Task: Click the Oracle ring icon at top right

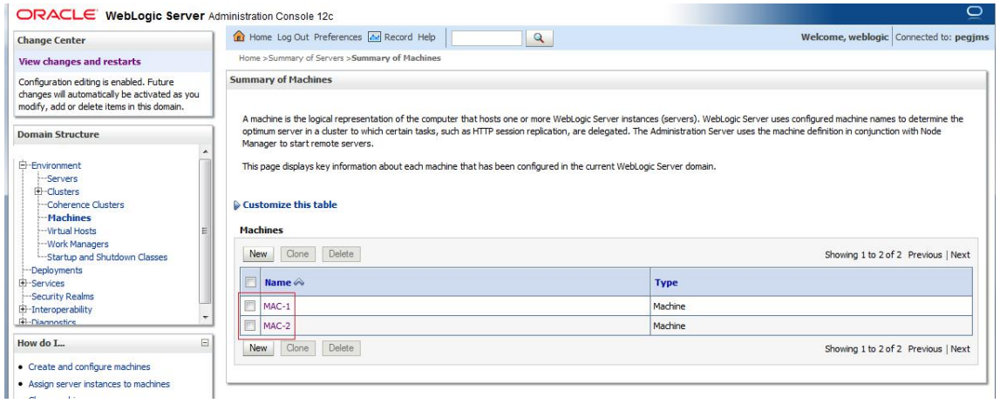Action: click(x=973, y=12)
